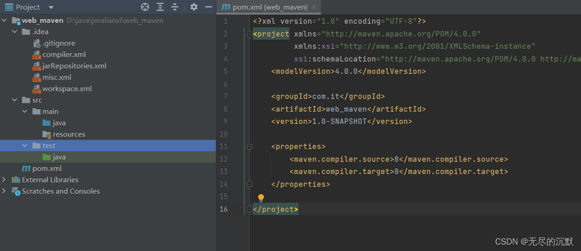
Task: Click the yellow intention light bulb
Action: [261, 198]
